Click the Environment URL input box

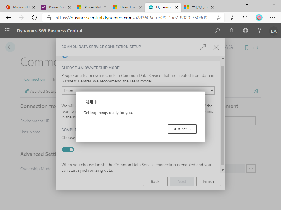(x=240, y=121)
